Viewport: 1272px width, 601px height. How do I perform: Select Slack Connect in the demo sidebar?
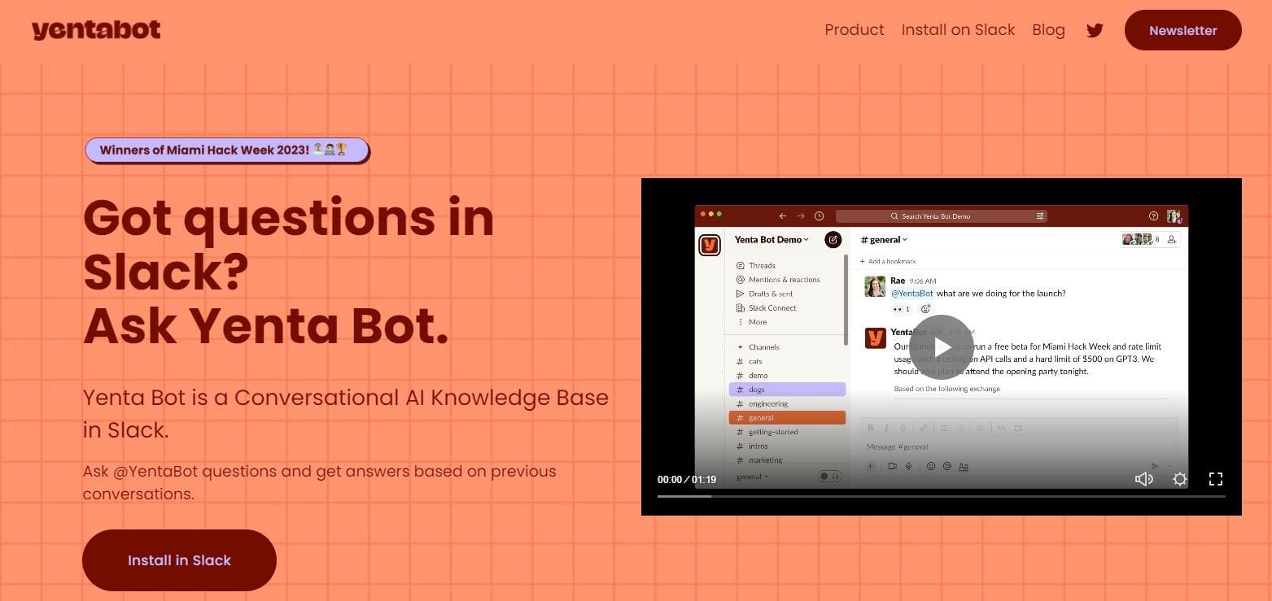765,308
